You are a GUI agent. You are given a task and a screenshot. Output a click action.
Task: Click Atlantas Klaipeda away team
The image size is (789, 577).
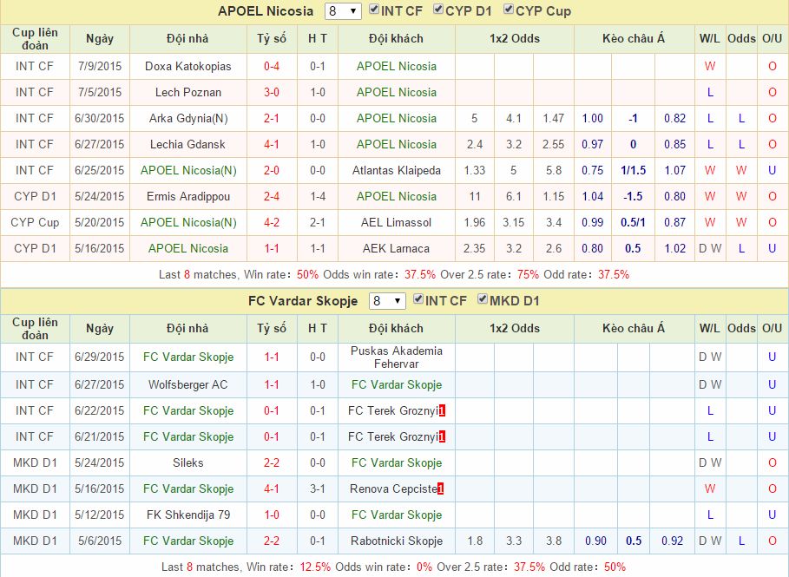point(397,171)
